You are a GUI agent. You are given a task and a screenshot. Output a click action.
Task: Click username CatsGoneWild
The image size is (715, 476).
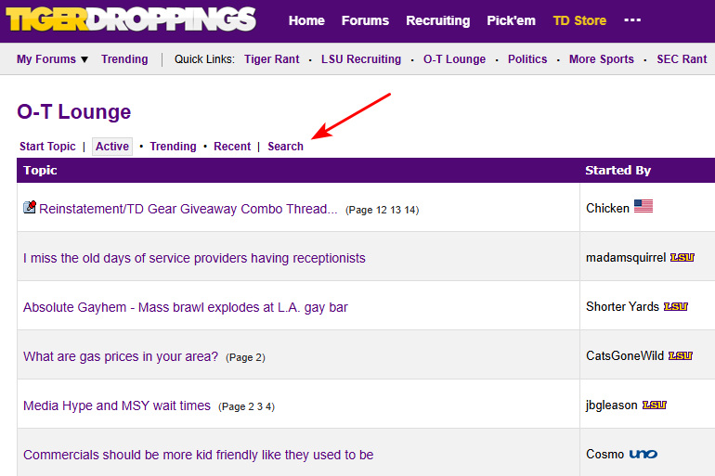(x=625, y=355)
